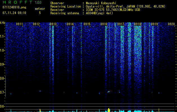Viewport: 177px width, 112px height.
Task: Click the 0.8 kHz axis label
Action: tap(2, 78)
